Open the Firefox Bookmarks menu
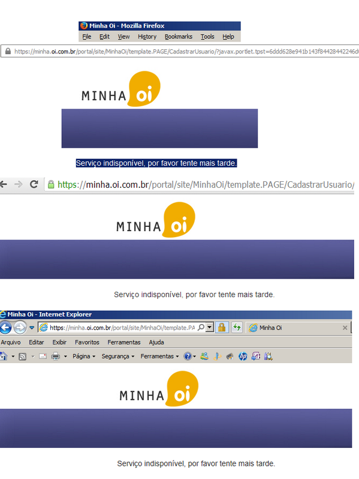The width and height of the screenshot is (359, 479). [x=179, y=37]
